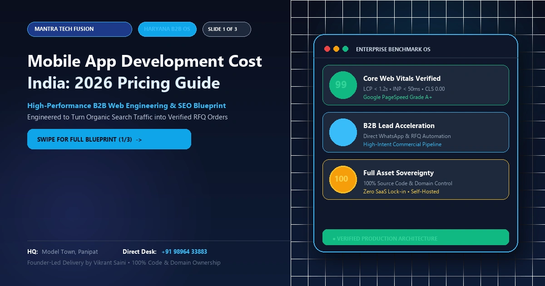This screenshot has width=545, height=286.
Task: Click the High-Intent Commercial Pipeline text
Action: click(x=402, y=144)
